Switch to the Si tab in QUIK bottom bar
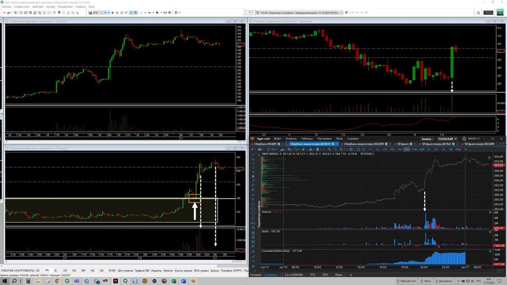 pos(55,270)
